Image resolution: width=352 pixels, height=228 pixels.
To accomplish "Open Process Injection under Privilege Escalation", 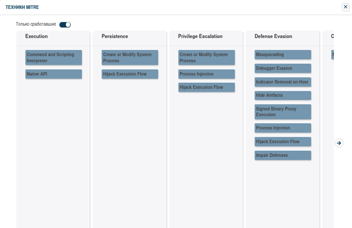I will (x=206, y=74).
